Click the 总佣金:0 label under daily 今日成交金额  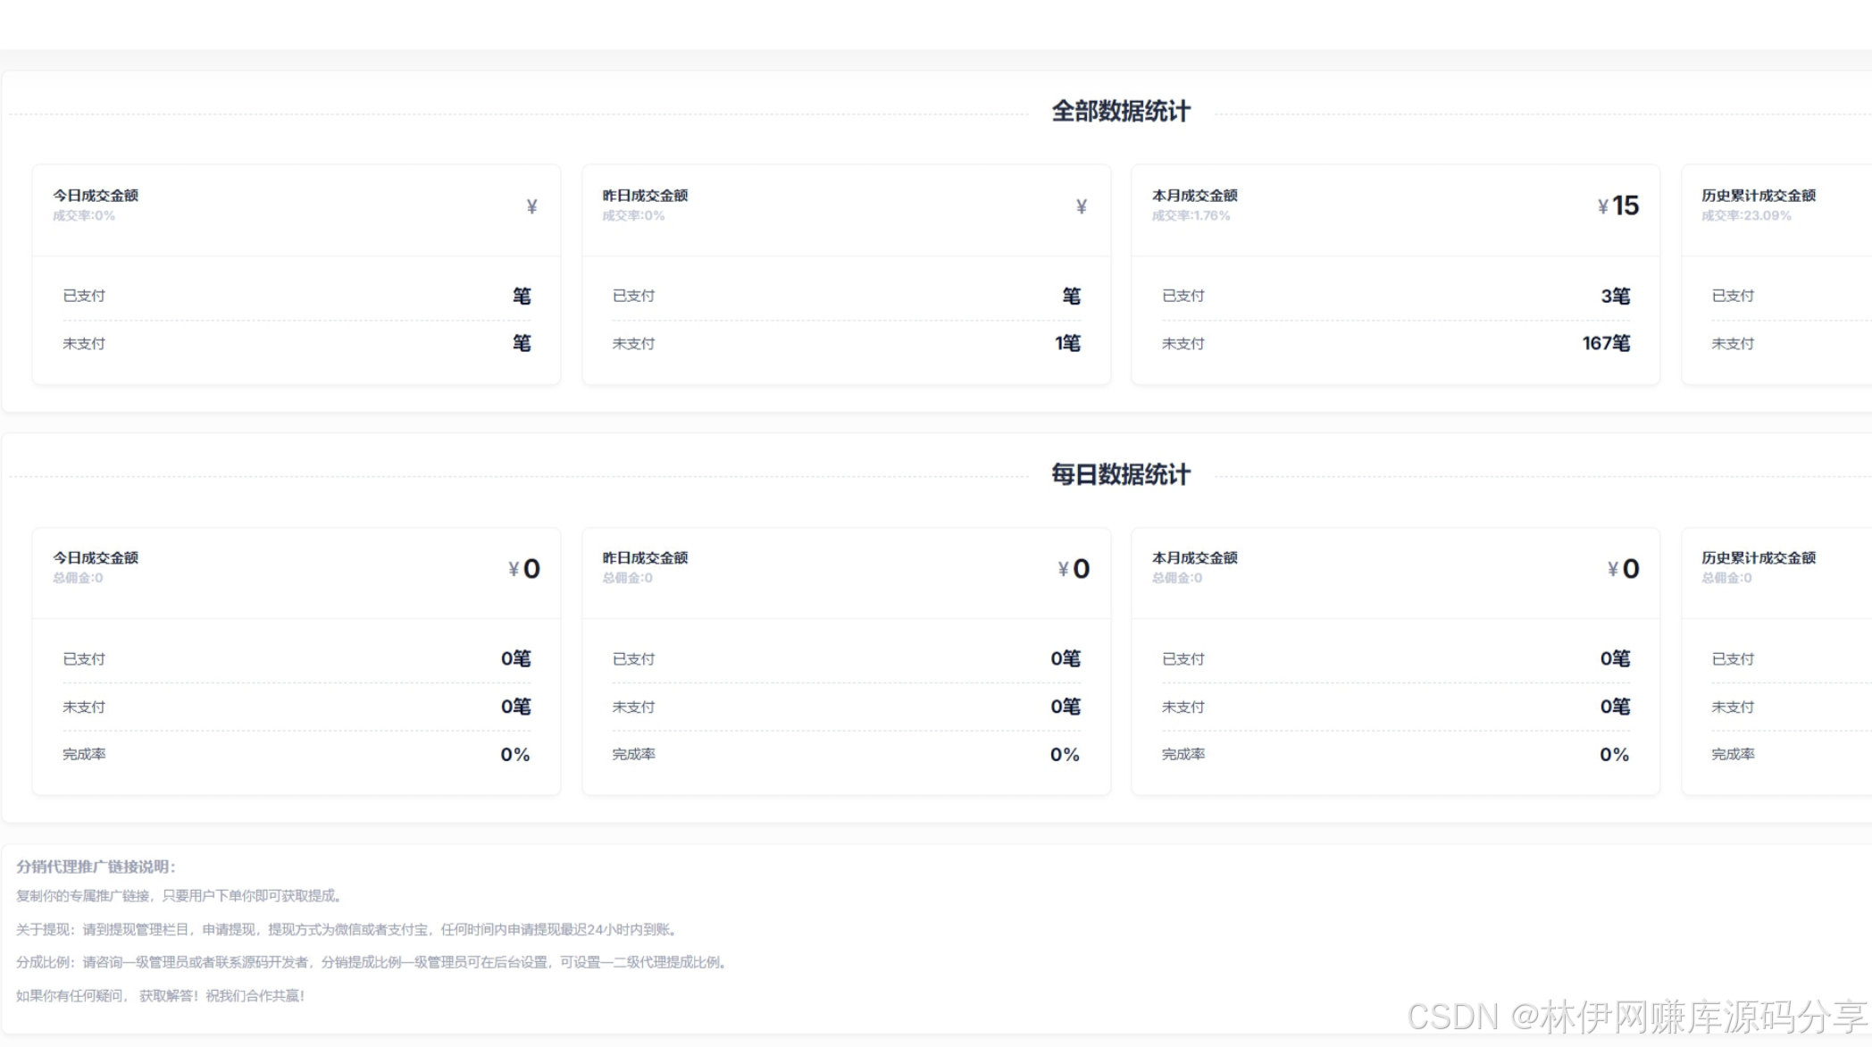pyautogui.click(x=78, y=578)
